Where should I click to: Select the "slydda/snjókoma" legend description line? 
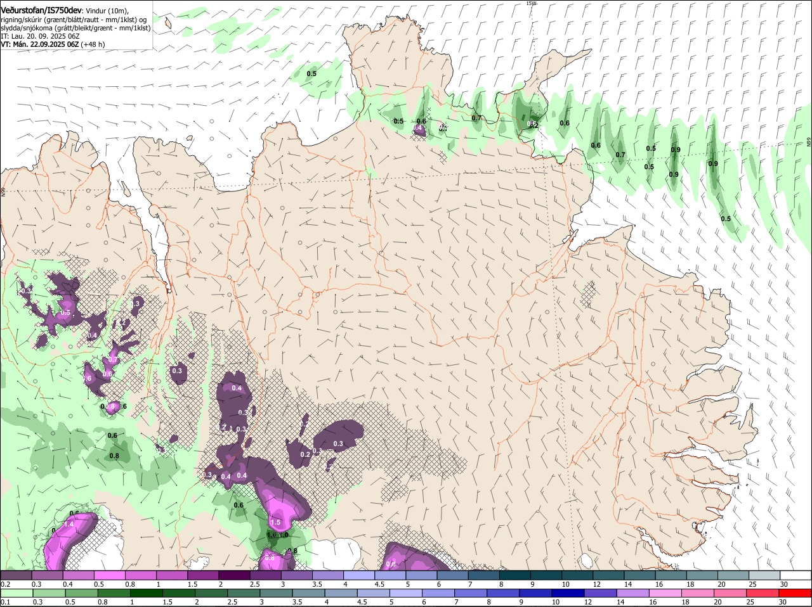tap(75, 28)
